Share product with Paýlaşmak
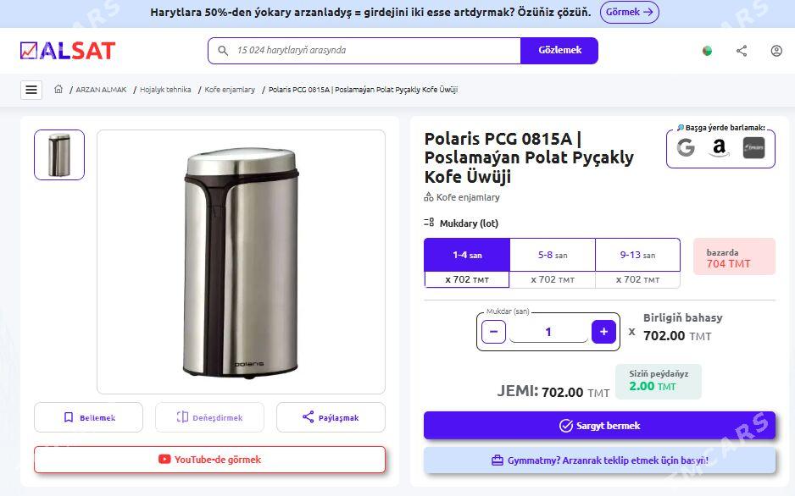Image resolution: width=795 pixels, height=496 pixels. click(x=331, y=416)
